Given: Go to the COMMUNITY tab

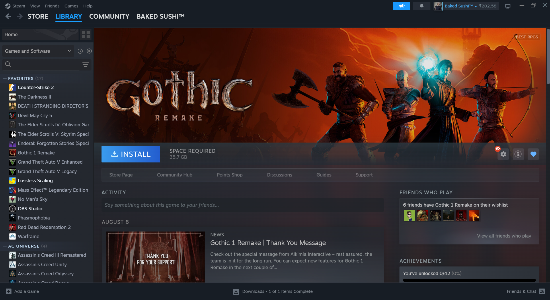Looking at the screenshot, I should [109, 17].
